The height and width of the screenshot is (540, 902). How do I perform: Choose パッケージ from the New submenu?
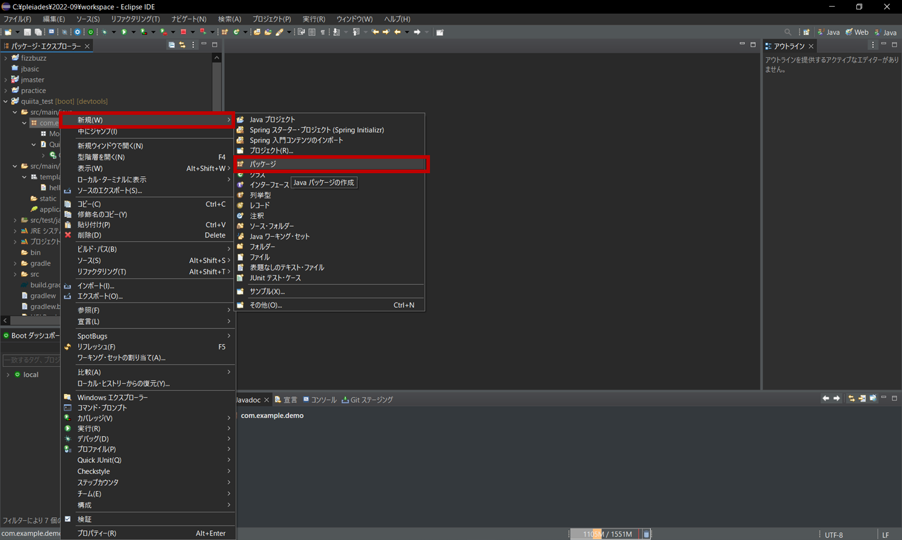[330, 164]
